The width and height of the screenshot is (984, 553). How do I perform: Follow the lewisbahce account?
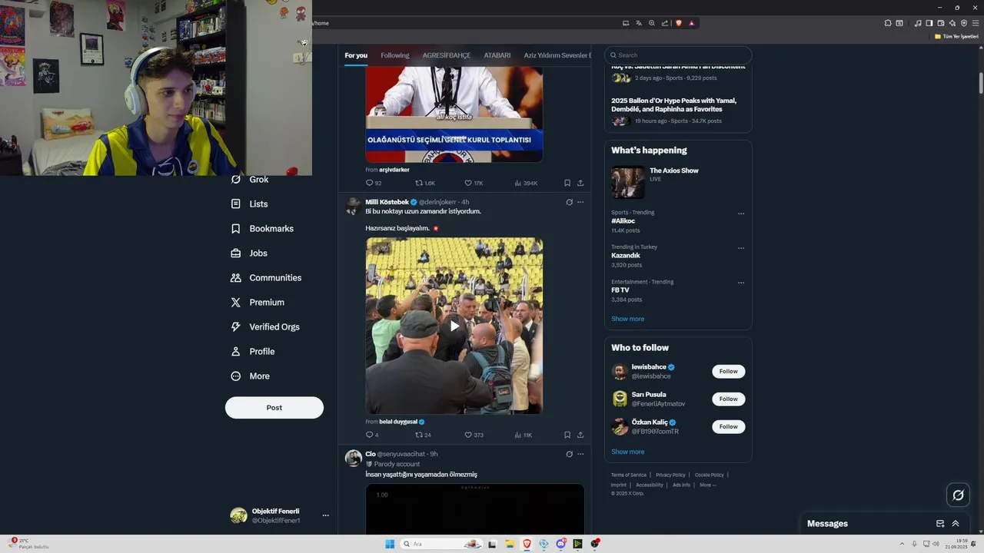[728, 371]
